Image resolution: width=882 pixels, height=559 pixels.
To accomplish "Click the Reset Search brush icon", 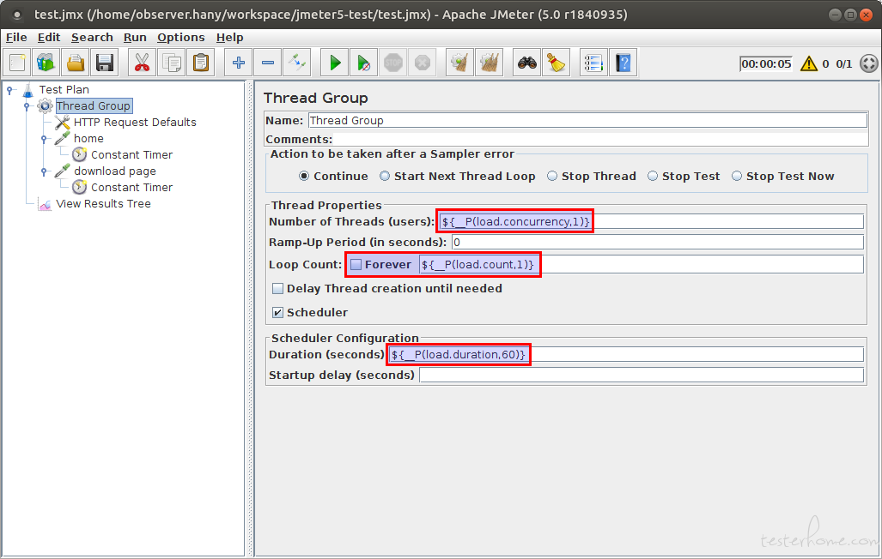I will [557, 63].
